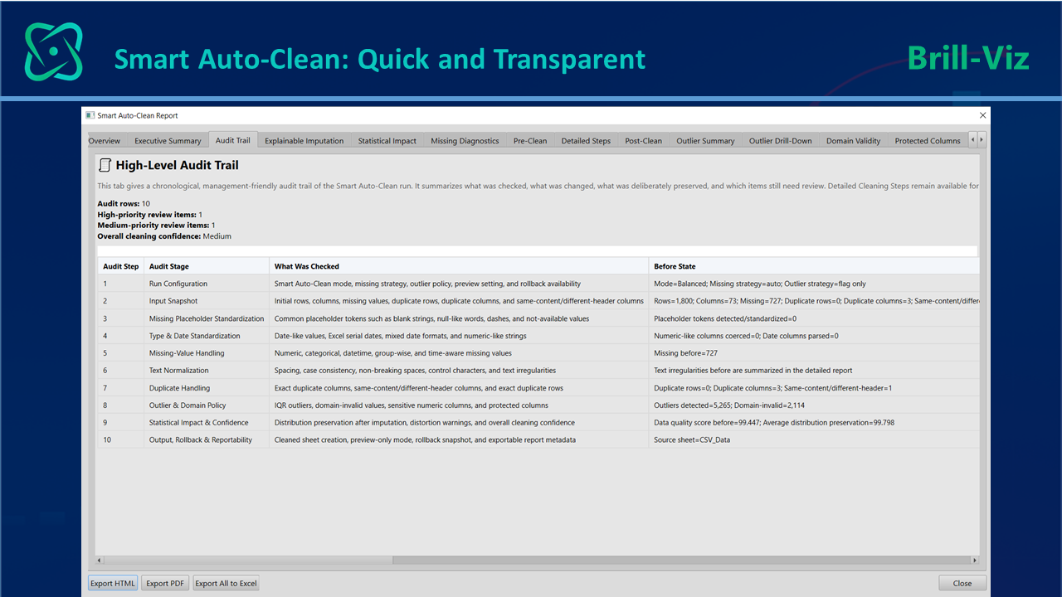The height and width of the screenshot is (597, 1062).
Task: Select the Outlier & Domain Policy row
Action: click(537, 405)
